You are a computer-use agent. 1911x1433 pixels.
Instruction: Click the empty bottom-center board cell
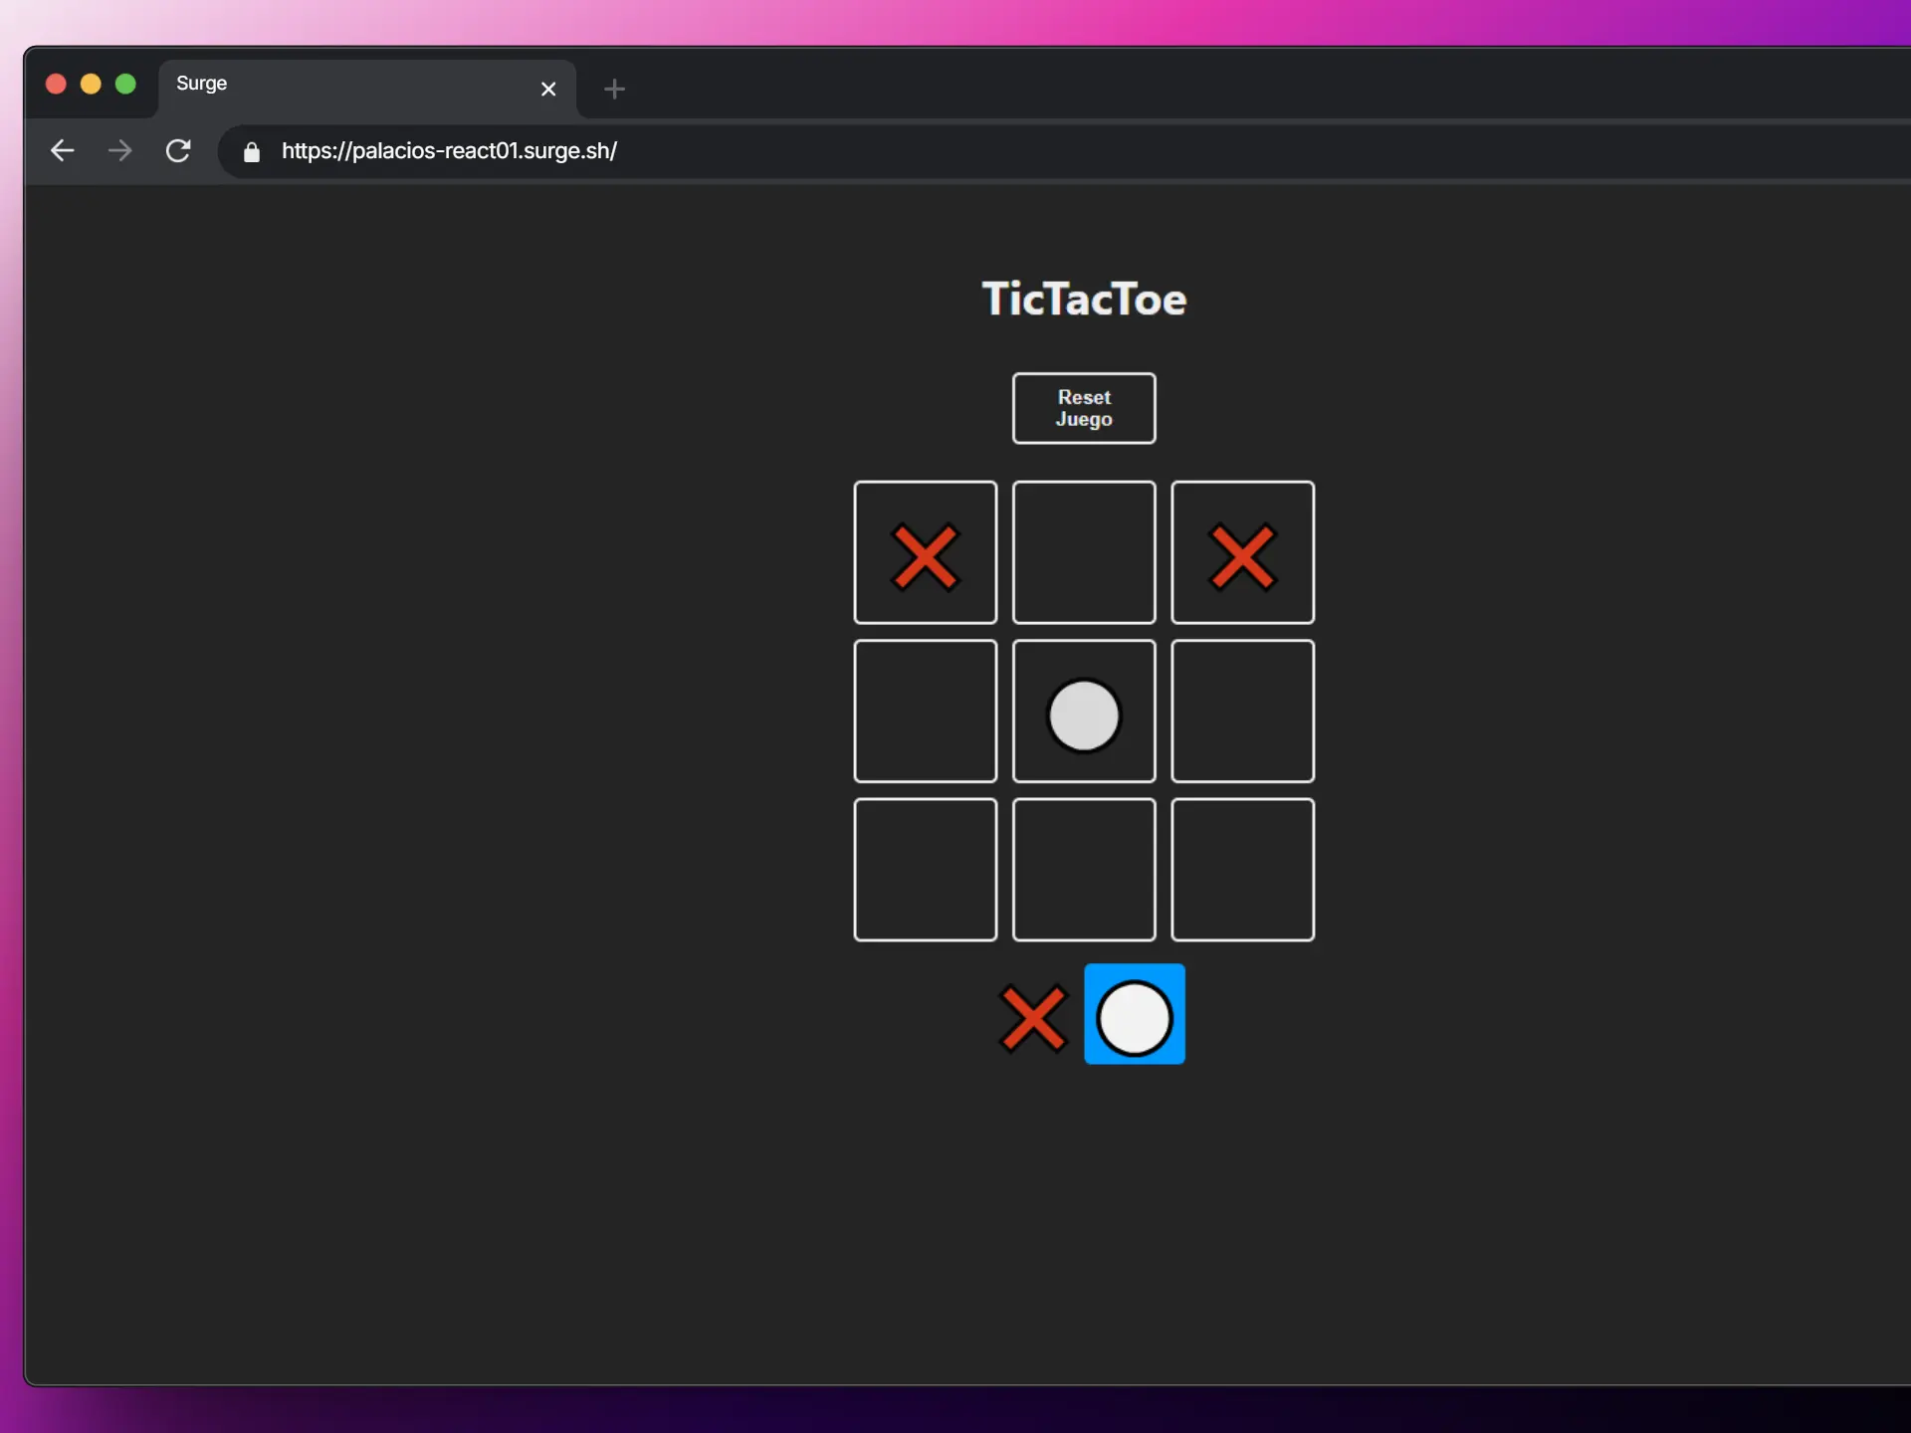1083,869
